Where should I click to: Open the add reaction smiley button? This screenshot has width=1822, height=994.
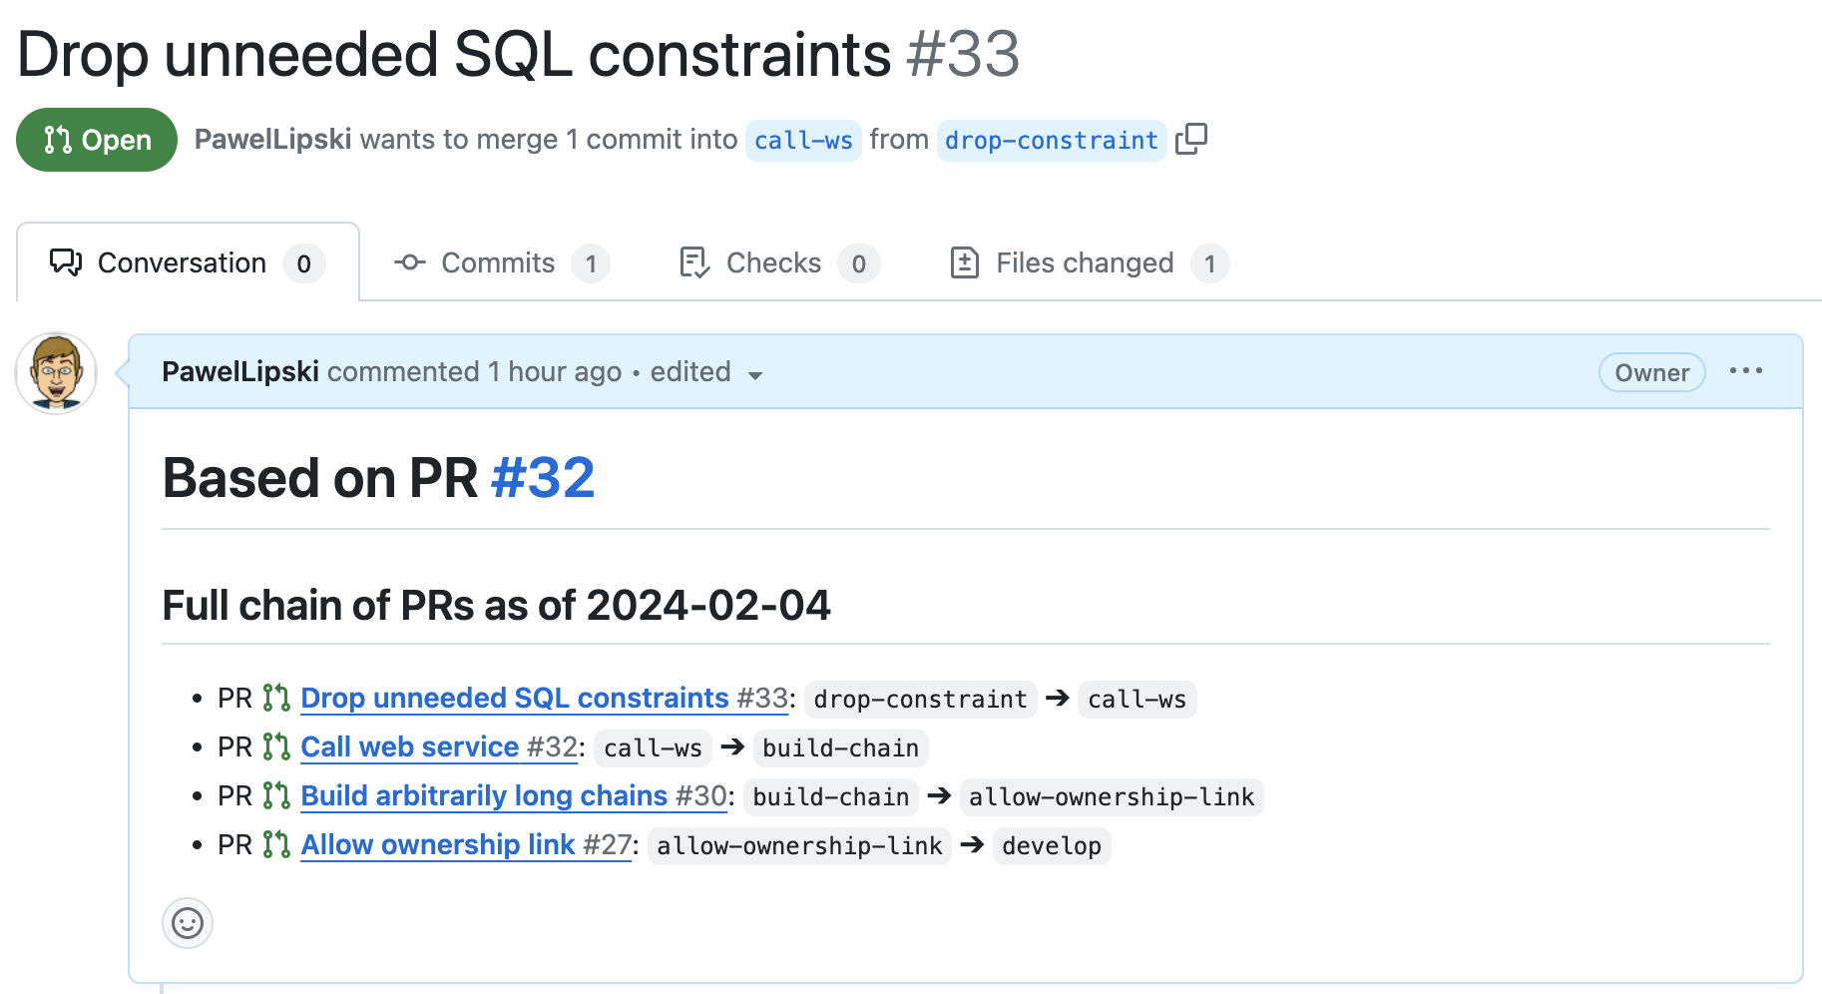point(188,923)
